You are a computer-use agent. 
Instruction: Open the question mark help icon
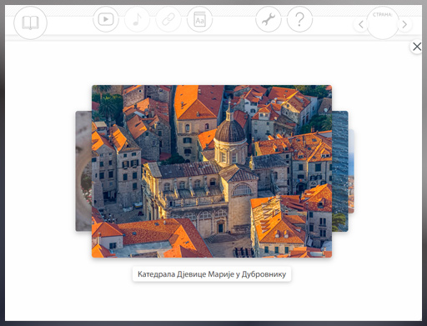pos(299,19)
